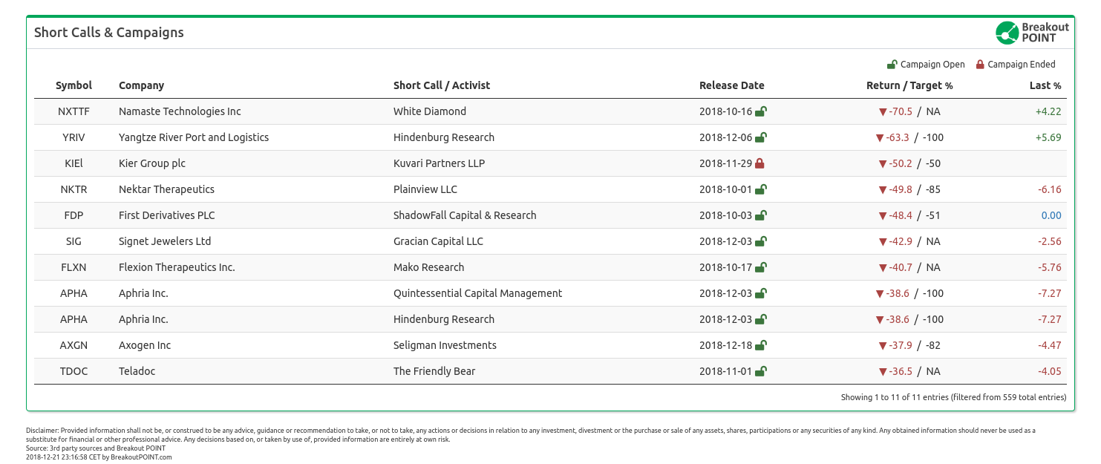1101x464 pixels.
Task: Click the open lock icon in YRIV row
Action: 761,137
